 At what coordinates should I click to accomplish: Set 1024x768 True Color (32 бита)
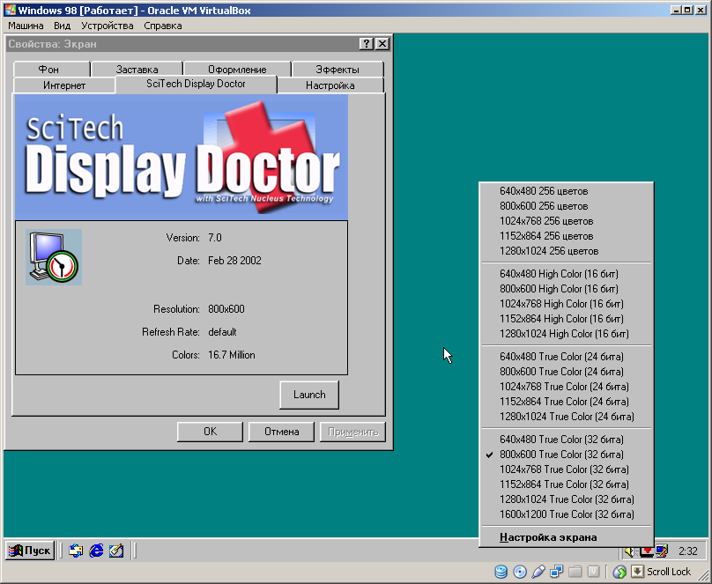coord(567,469)
